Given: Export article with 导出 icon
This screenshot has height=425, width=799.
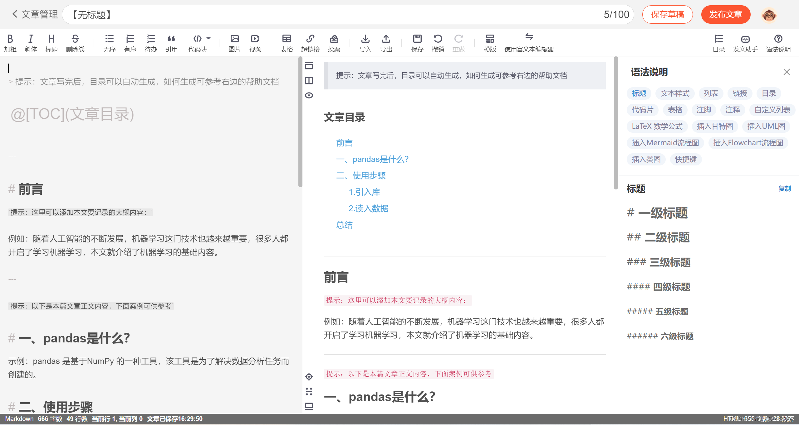Looking at the screenshot, I should 386,43.
